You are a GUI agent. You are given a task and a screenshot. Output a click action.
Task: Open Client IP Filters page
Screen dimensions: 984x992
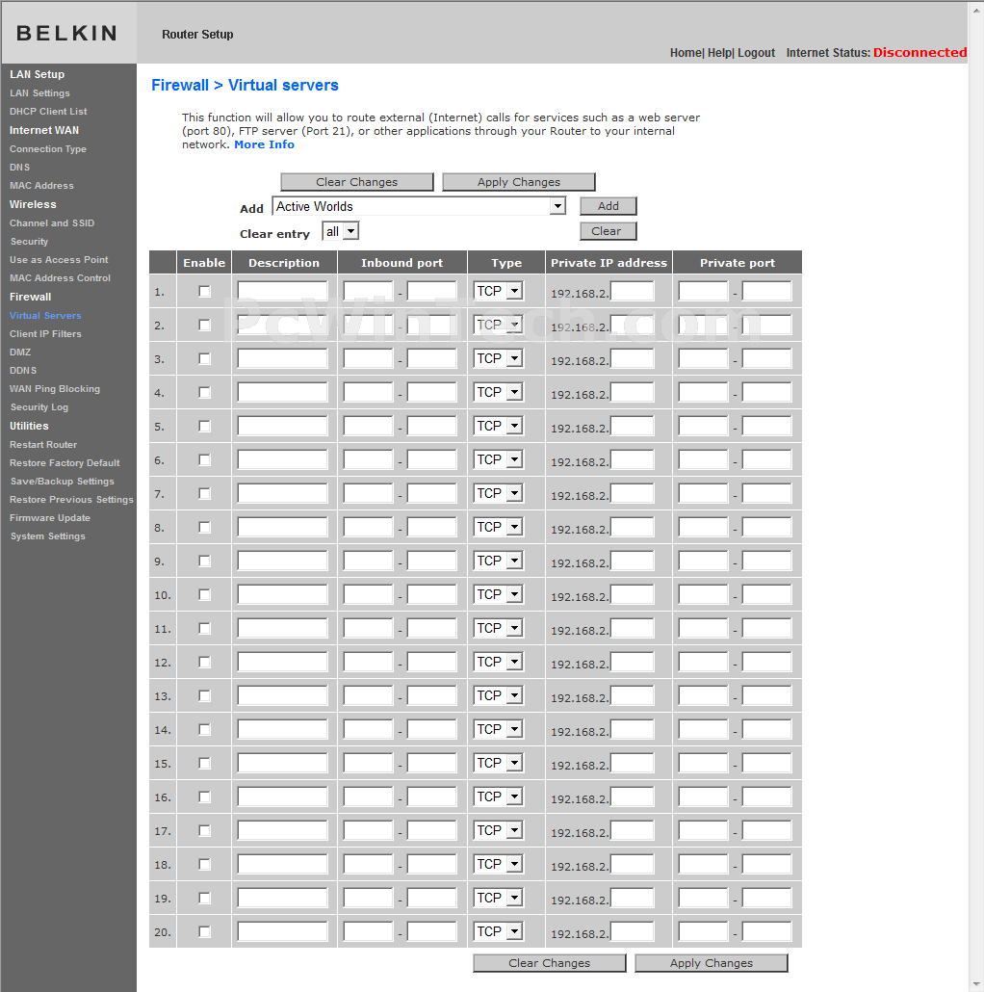click(x=45, y=334)
